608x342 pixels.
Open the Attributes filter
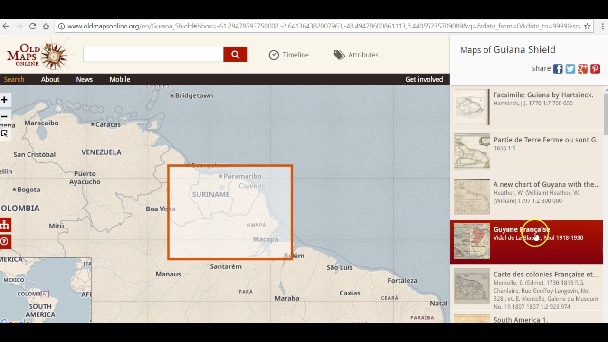coord(356,55)
